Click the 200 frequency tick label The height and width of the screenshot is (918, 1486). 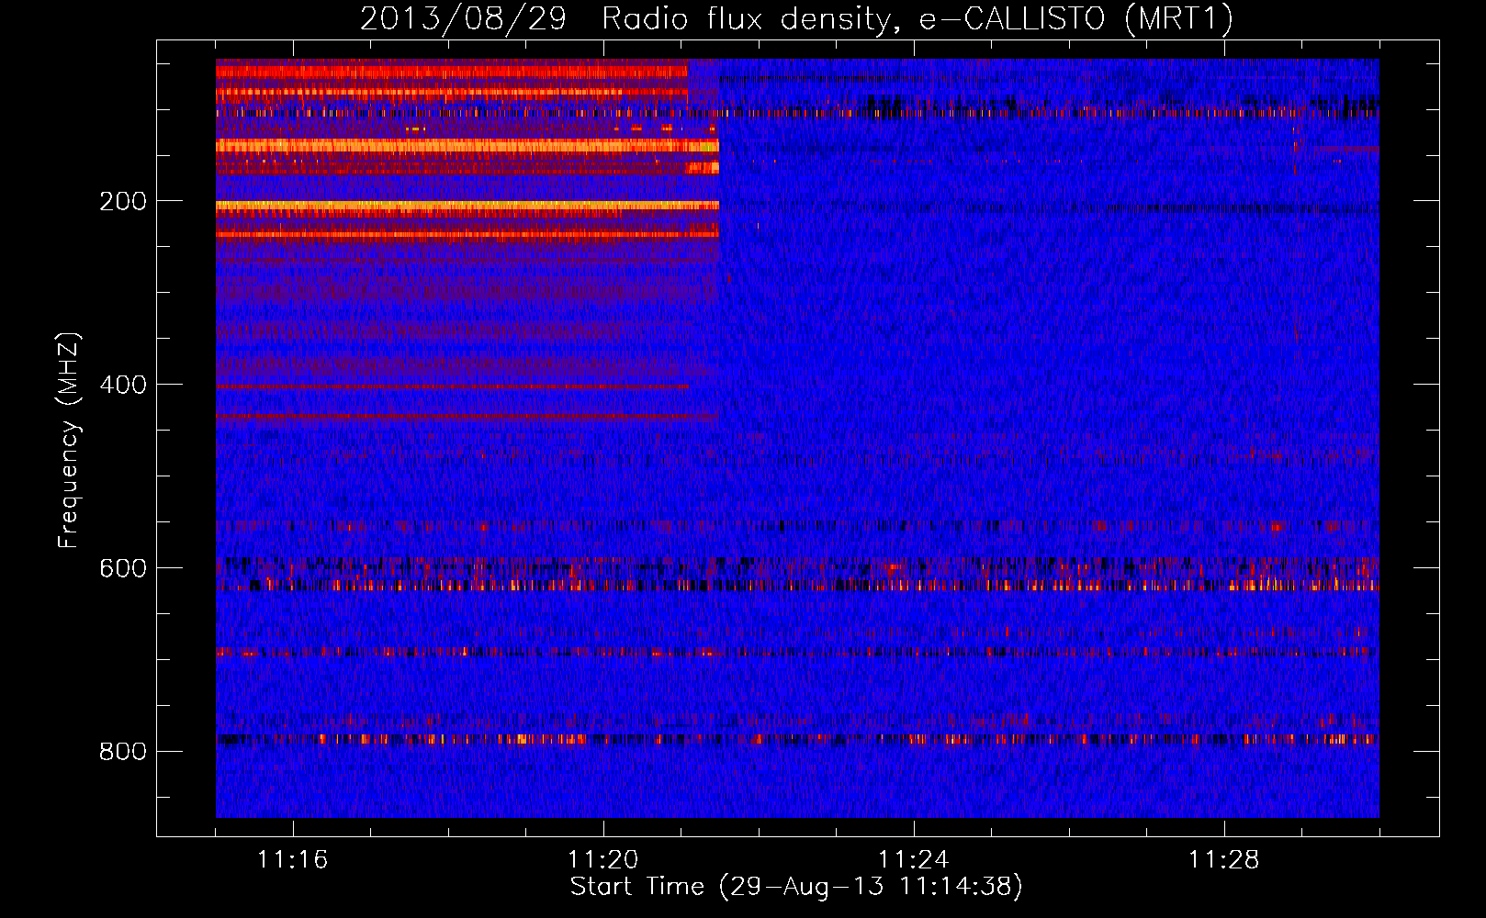[123, 201]
